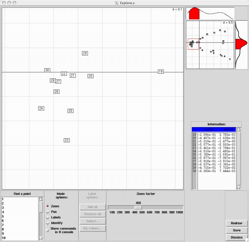249x242 pixels.
Task: Click point label 30 near the axis
Action: point(47,70)
